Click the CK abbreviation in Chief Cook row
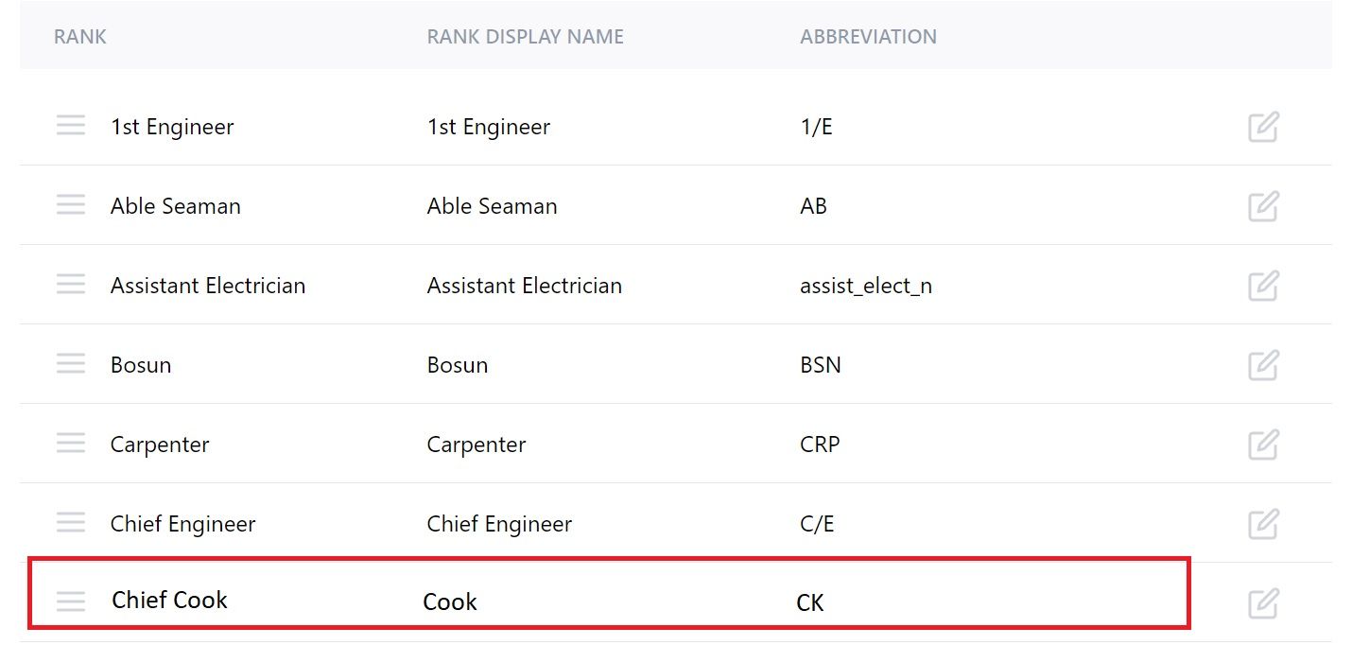1352x645 pixels. 810,602
